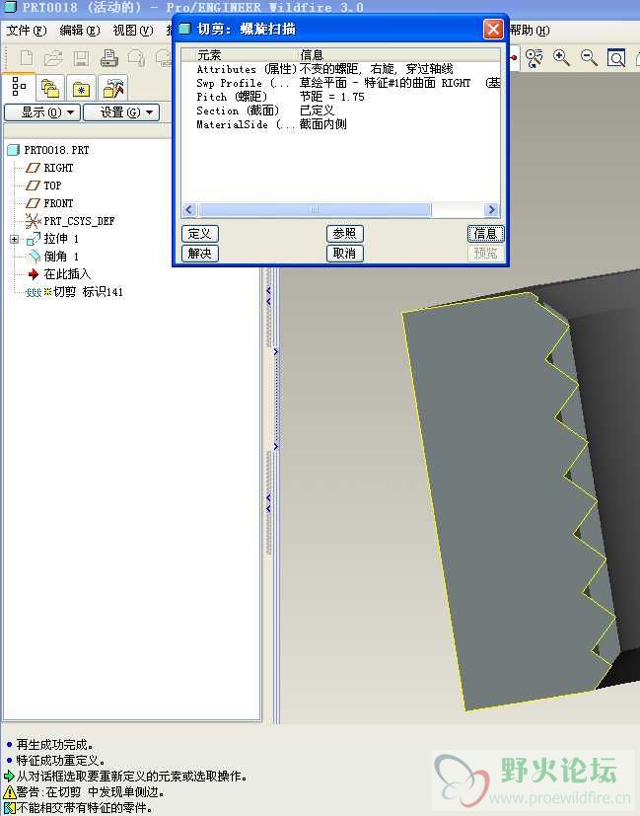Click the 特征成功重定义 status message
640x816 pixels.
point(60,761)
